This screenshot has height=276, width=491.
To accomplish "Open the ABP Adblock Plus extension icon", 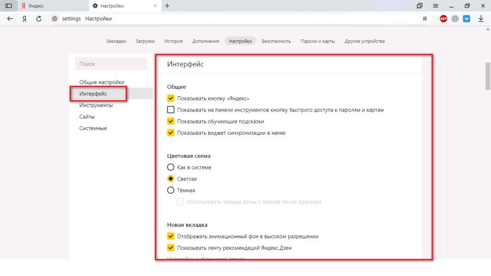I will click(444, 19).
